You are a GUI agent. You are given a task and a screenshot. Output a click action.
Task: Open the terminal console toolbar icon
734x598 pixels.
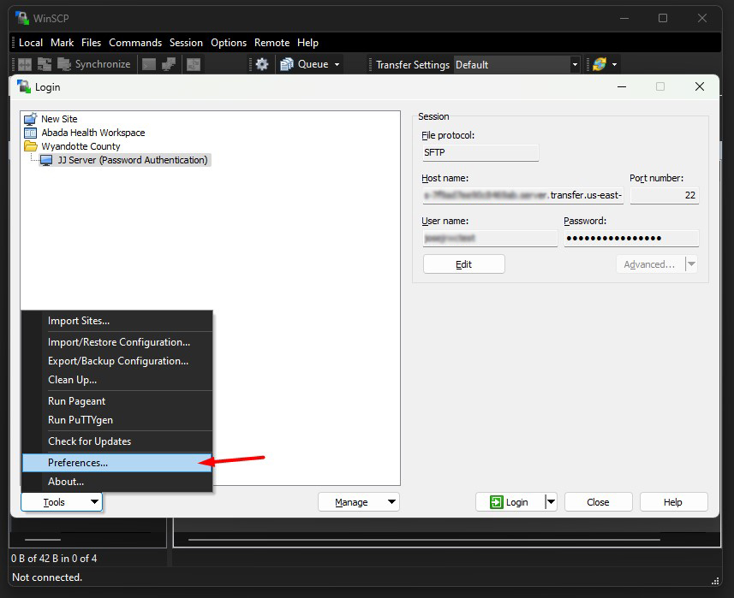click(x=149, y=64)
